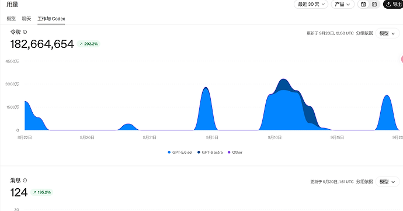Toggle the GPT-5.6 sol legend entry
This screenshot has width=403, height=211.
pos(180,153)
